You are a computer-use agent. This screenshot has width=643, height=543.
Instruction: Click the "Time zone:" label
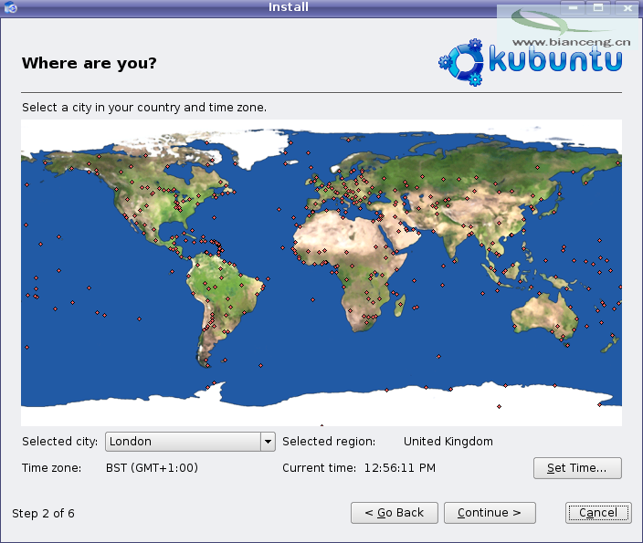pyautogui.click(x=52, y=468)
